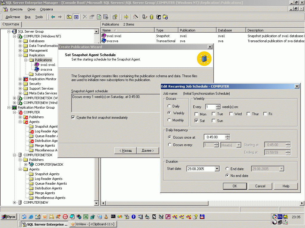
Task: Click the Delete X toolbar icon
Action: pyautogui.click(x=85, y=17)
